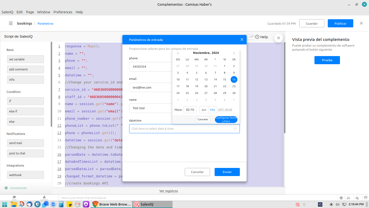Image resolution: width=369 pixels, height=208 pixels.
Task: Cancel the date picker popup
Action: 203,119
